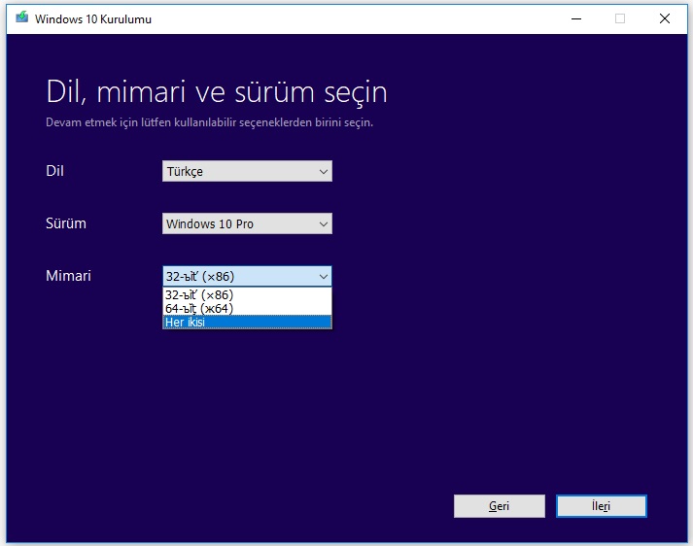The image size is (693, 546).
Task: Click the chevron arrow on Windows 10 Pro dropdown
Action: 324,224
